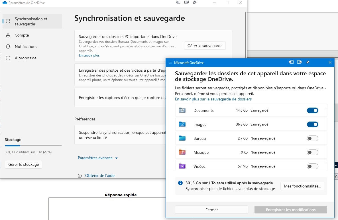
Task: Open Obtenir de l'aide link
Action: click(x=100, y=176)
